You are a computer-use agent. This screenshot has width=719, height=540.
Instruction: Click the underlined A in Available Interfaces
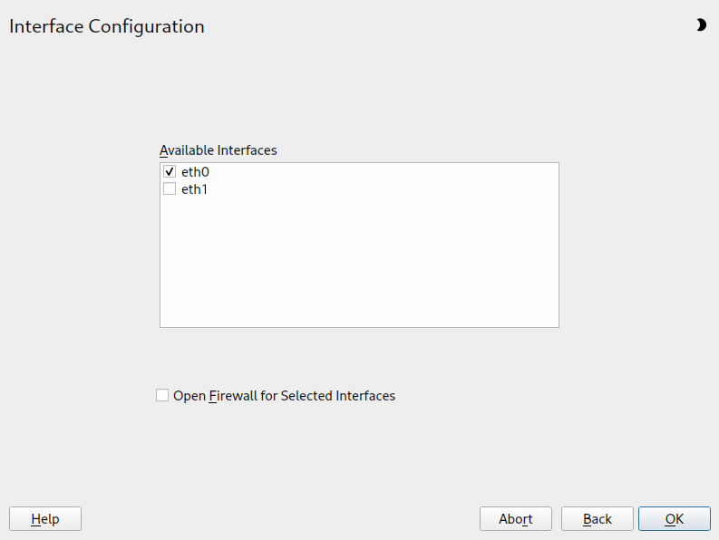click(x=163, y=149)
